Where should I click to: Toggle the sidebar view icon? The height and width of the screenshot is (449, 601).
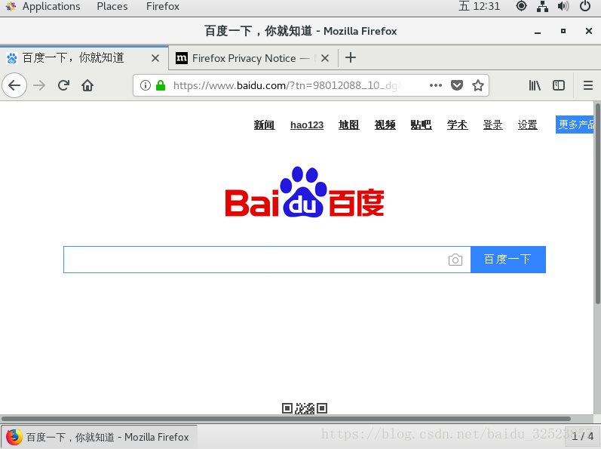[x=559, y=85]
